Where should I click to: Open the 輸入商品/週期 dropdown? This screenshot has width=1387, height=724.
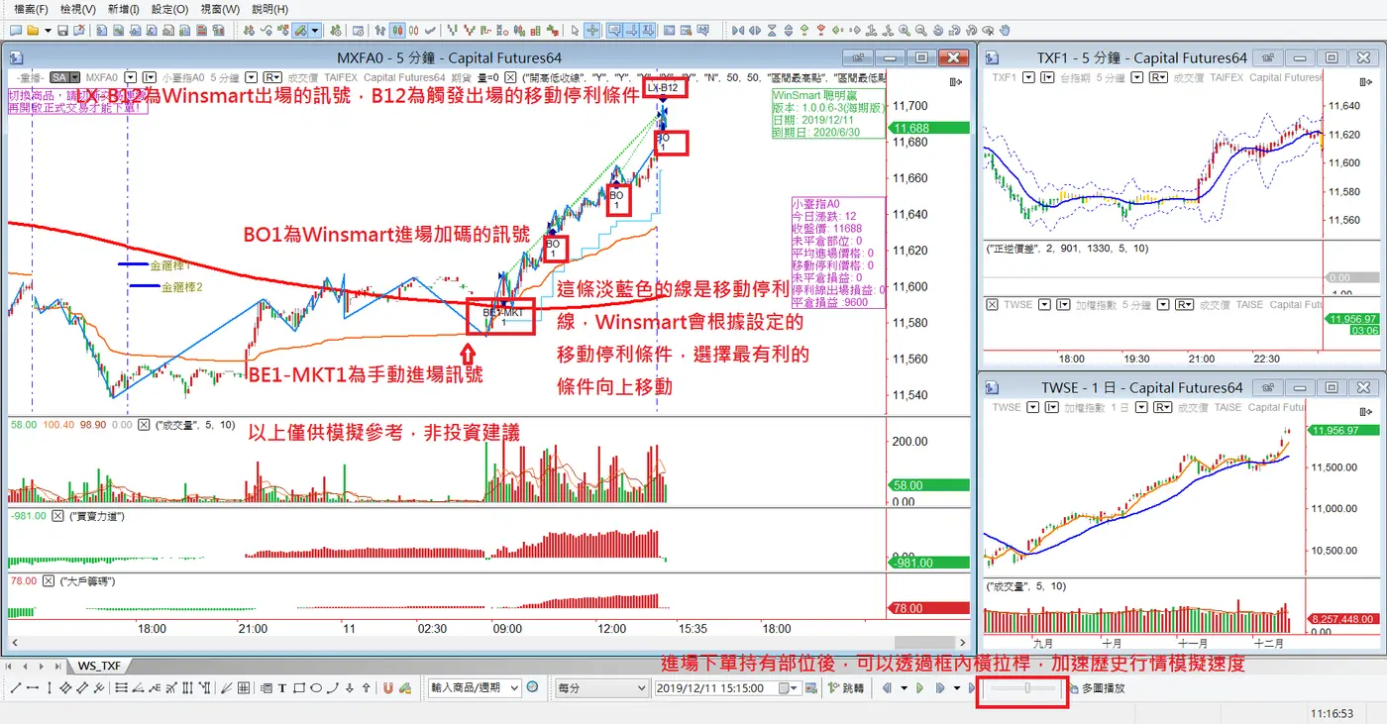tap(516, 687)
